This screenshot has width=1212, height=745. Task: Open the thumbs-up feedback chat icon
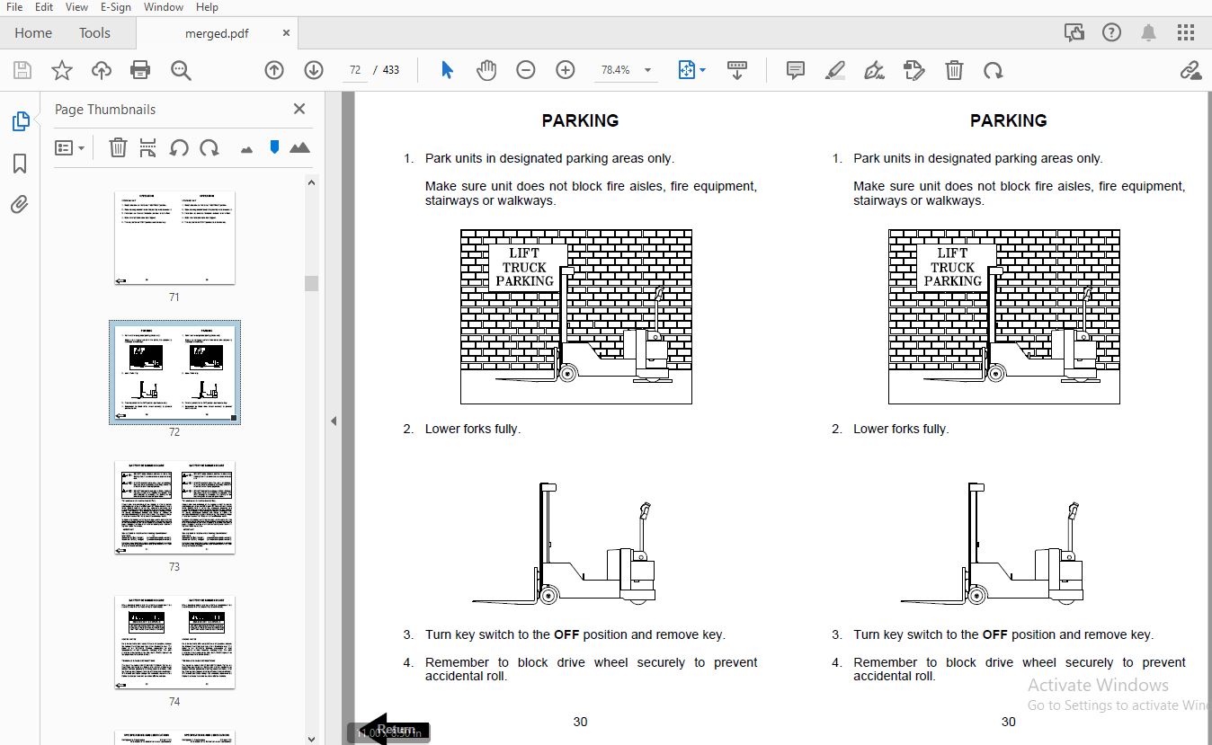pos(1074,33)
